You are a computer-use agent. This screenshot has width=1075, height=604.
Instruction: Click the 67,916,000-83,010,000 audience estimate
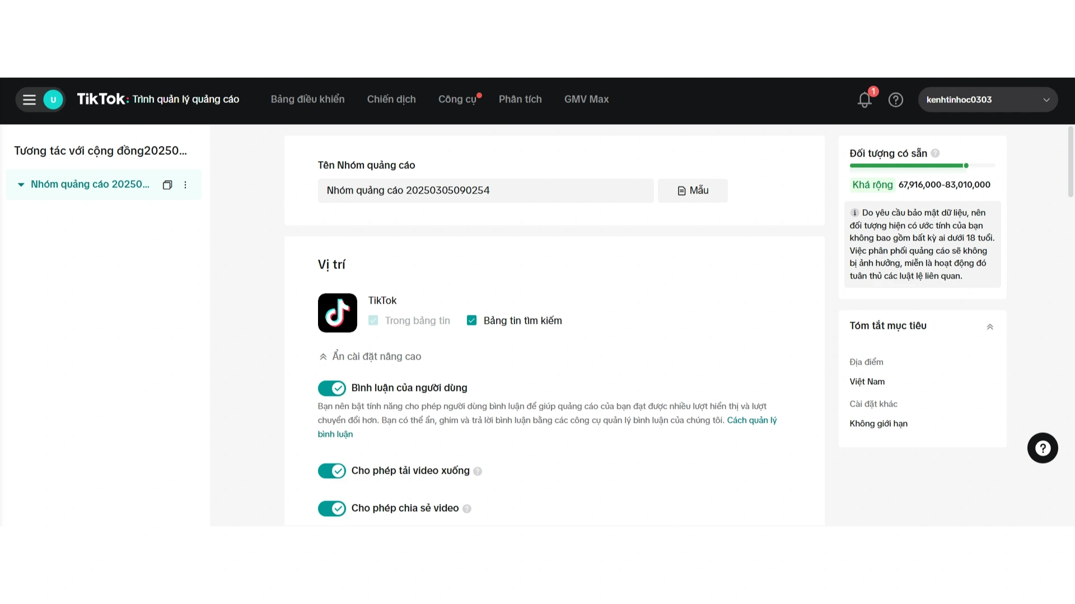click(944, 185)
